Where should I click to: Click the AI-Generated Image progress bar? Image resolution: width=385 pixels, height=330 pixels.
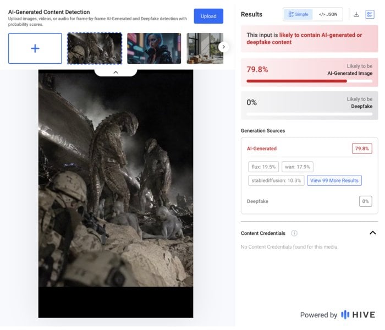[309, 81]
